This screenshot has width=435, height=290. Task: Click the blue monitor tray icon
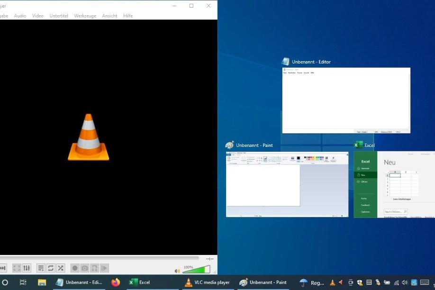pyautogui.click(x=414, y=282)
